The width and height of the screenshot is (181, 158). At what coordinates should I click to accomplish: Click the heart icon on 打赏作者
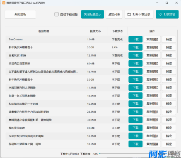(x=160, y=14)
